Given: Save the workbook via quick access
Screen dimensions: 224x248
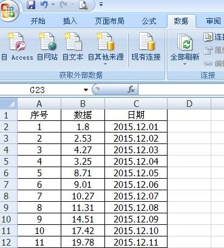Looking at the screenshot, I should [x=31, y=5].
